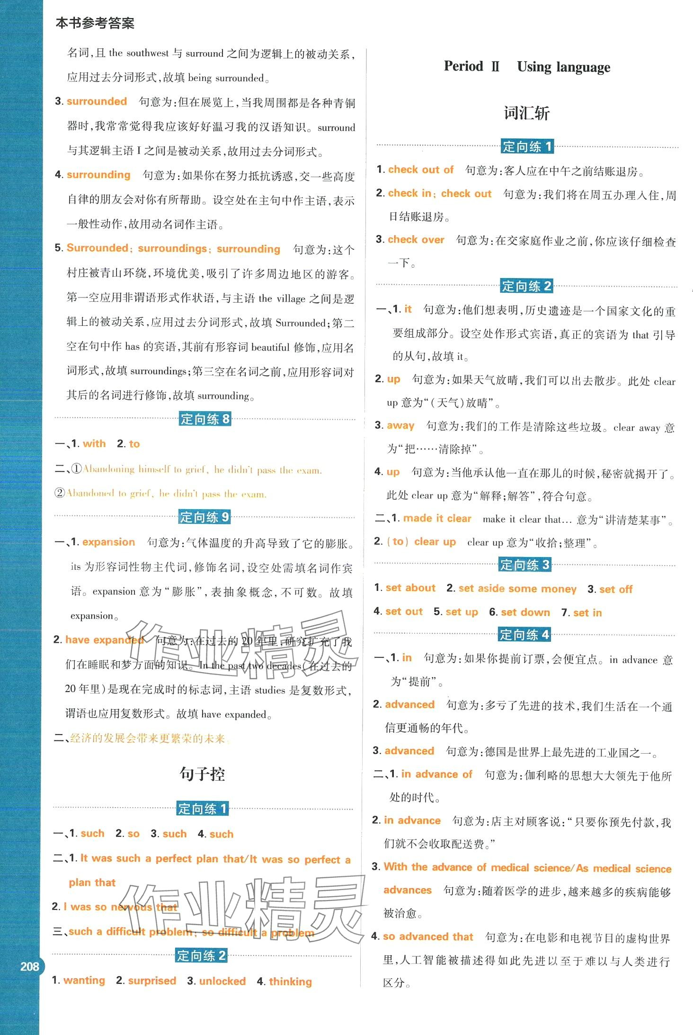This screenshot has height=1035, width=693.
Task: Select the answer 'wanting'
Action: click(x=84, y=980)
